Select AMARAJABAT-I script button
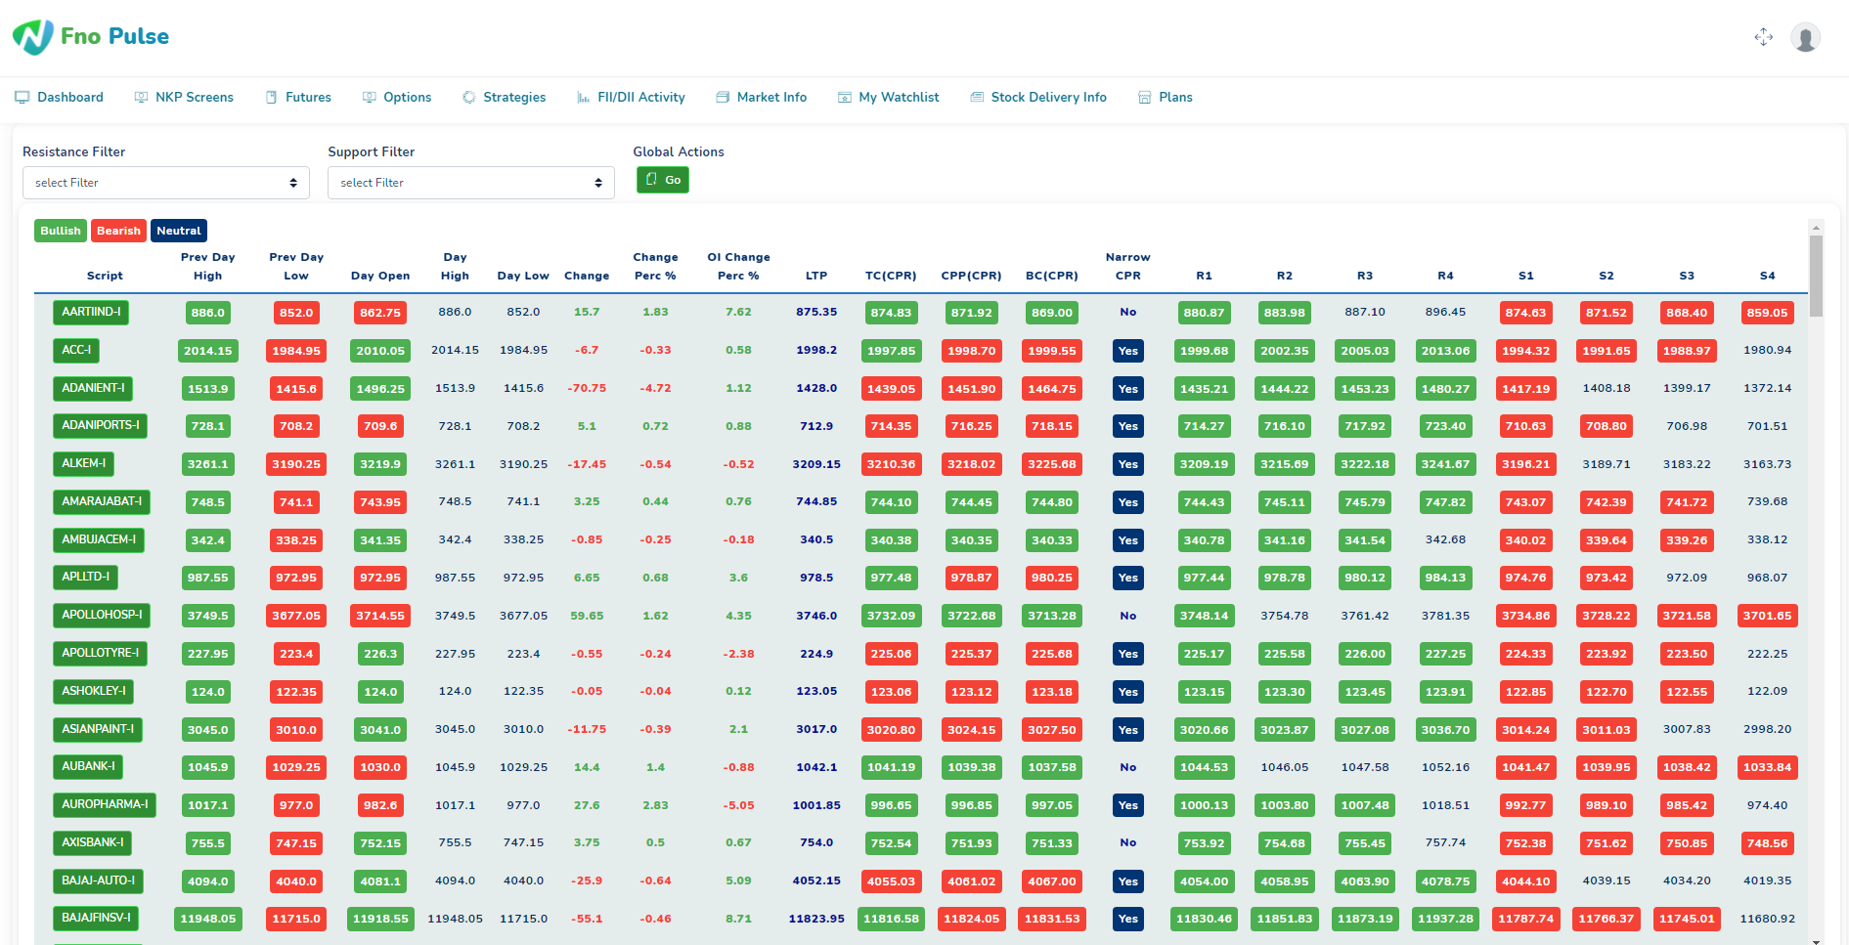This screenshot has height=945, width=1849. pos(102,502)
